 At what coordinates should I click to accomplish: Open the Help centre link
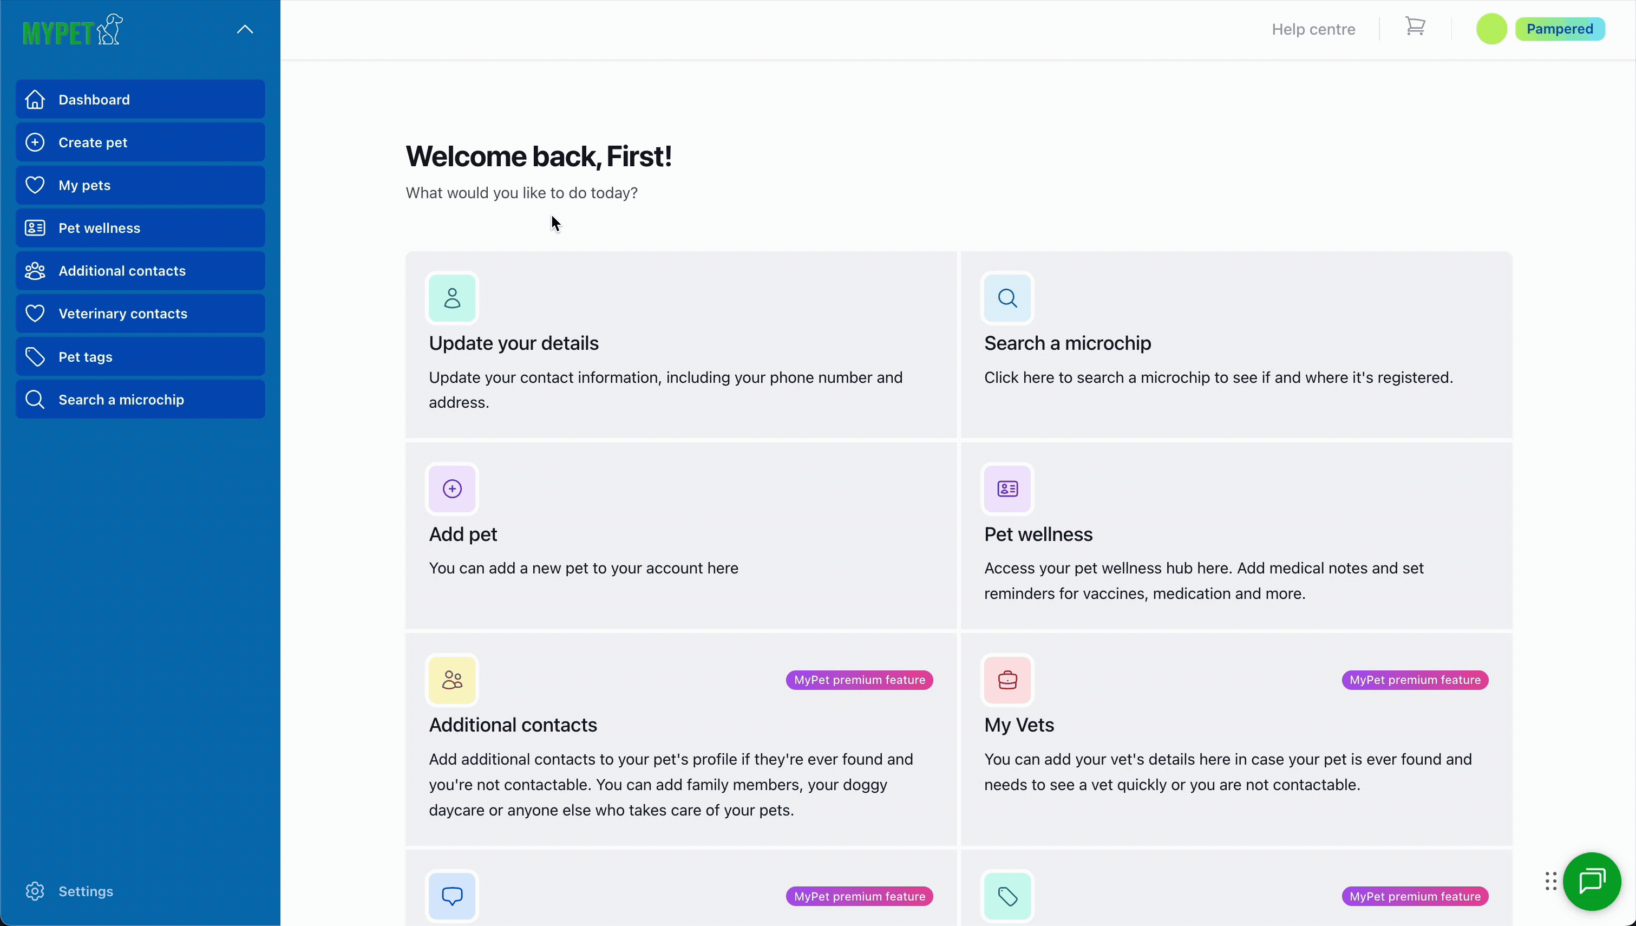coord(1313,29)
